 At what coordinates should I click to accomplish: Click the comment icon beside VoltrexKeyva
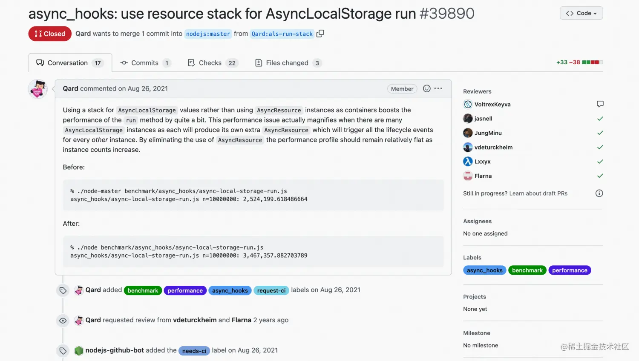(600, 104)
